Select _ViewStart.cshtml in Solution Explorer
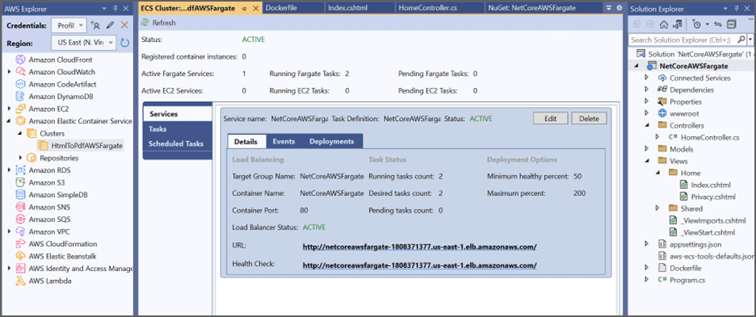This screenshot has width=756, height=317. 708,232
